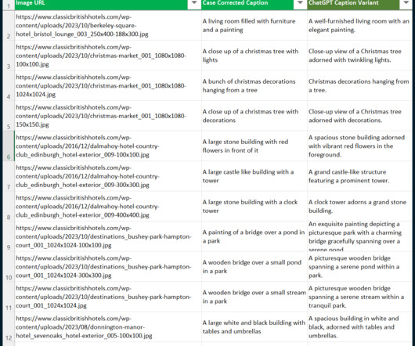Click the dalmahoy hotel-exterior_009-400x400.jpg URL cell
The height and width of the screenshot is (346, 415).
coord(108,207)
